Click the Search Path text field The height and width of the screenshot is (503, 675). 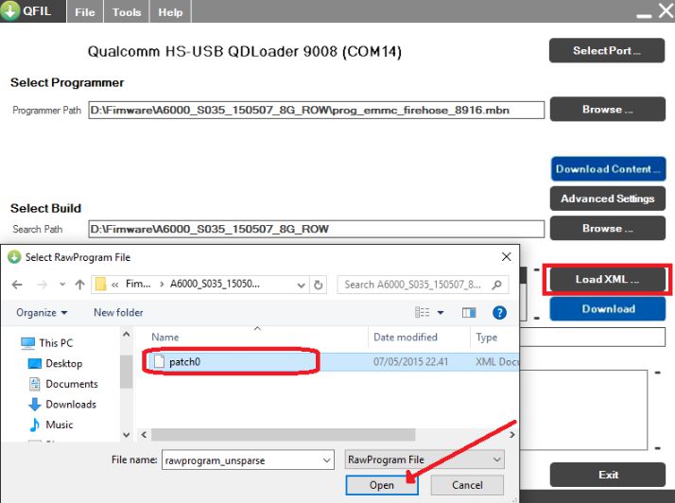point(316,229)
